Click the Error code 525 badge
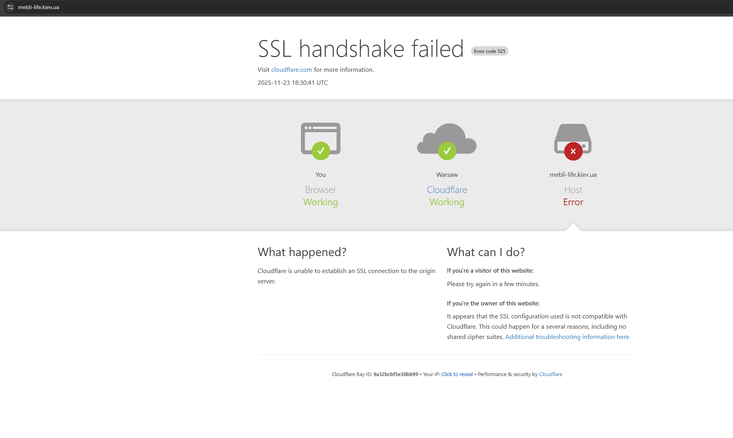Image resolution: width=733 pixels, height=438 pixels. click(490, 51)
